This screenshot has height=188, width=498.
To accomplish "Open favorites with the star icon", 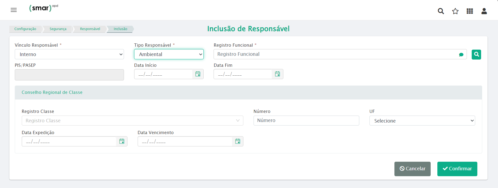I will tap(455, 11).
